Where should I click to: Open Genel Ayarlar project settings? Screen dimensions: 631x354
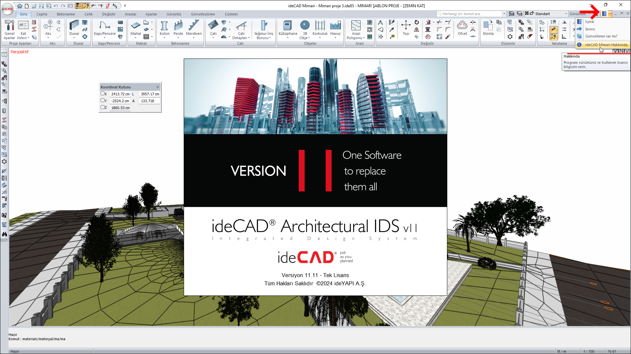[10, 30]
